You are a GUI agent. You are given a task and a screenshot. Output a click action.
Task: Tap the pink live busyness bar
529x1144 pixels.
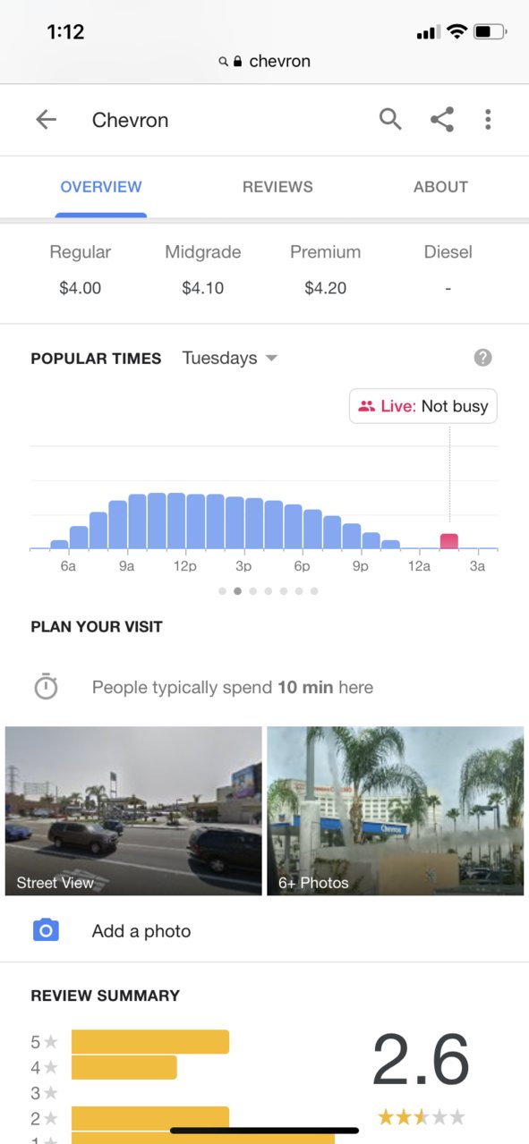tap(449, 541)
